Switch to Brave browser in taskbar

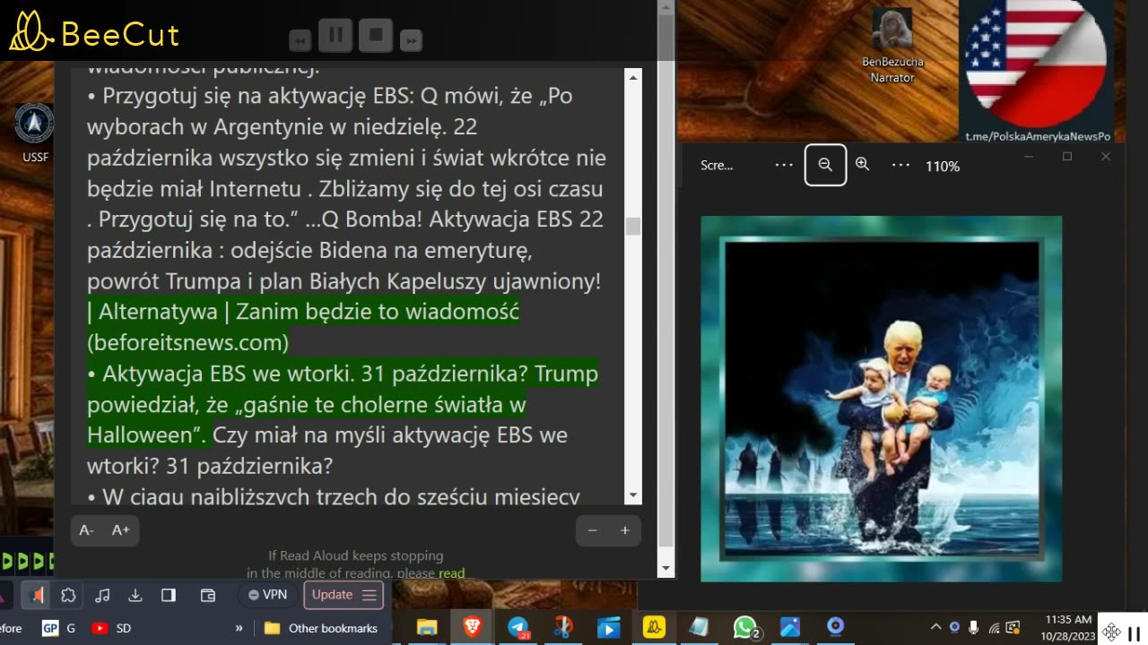click(x=472, y=628)
